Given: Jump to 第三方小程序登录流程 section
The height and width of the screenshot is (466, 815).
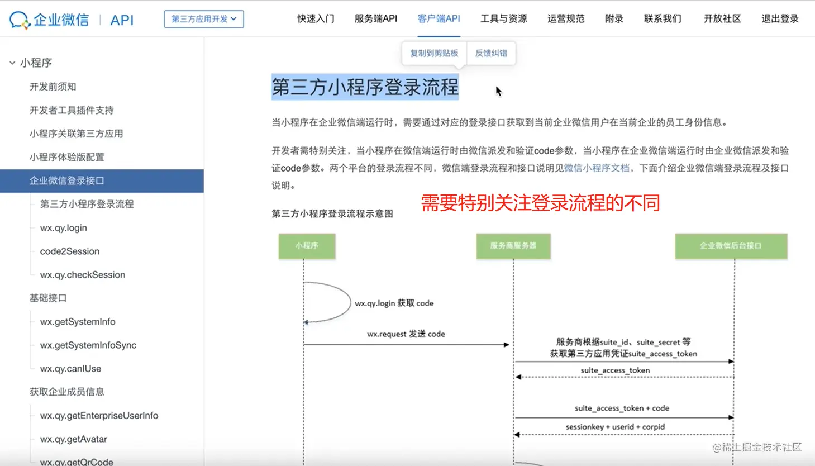Looking at the screenshot, I should (87, 204).
